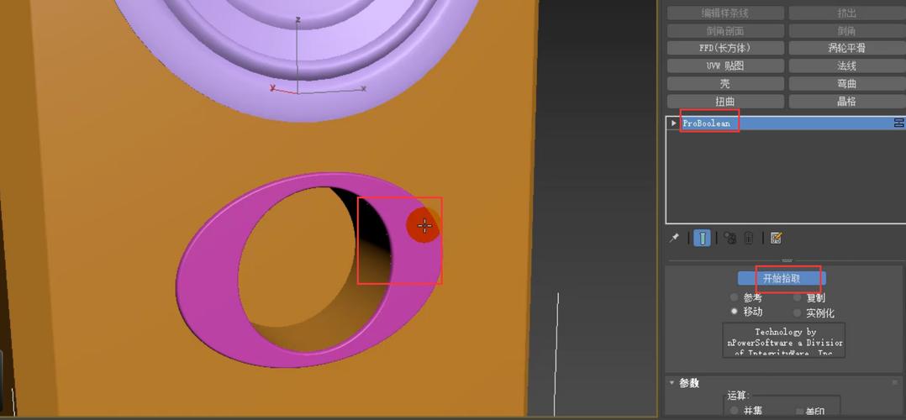Screen dimensions: 906x420
Task: Click 壳 (Shell) modifier button
Action: click(725, 84)
